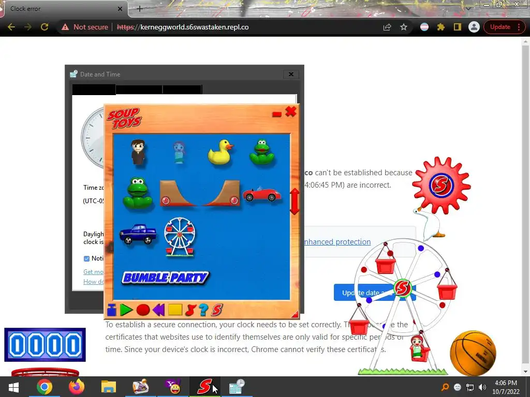Open the Windows Start menu
The width and height of the screenshot is (530, 397).
point(13,387)
